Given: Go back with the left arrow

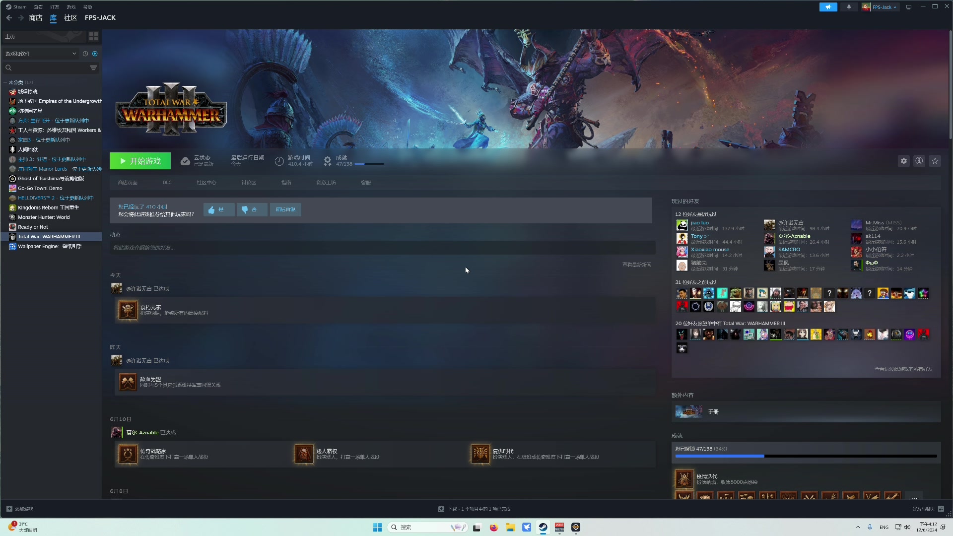Looking at the screenshot, I should pos(9,18).
